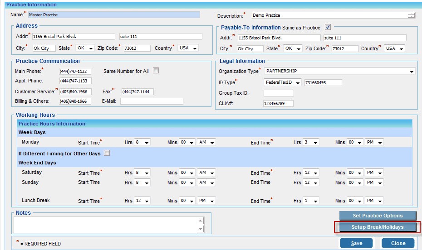The width and height of the screenshot is (422, 250).
Task: Click the Set Practice Options button
Action: point(377,216)
